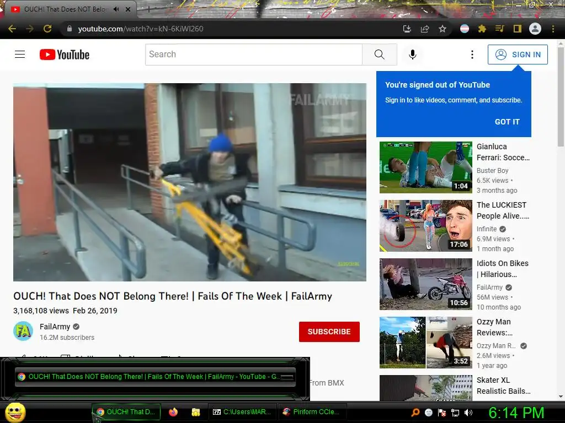Open the Infinite channel name
The height and width of the screenshot is (423, 565).
click(x=487, y=229)
